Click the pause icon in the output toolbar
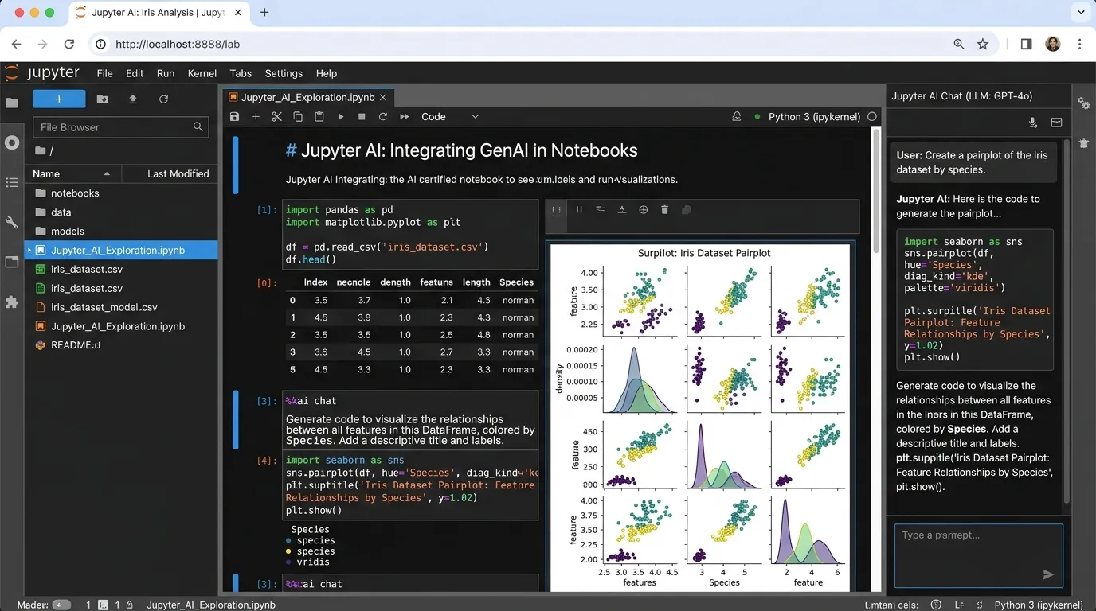 pyautogui.click(x=579, y=210)
